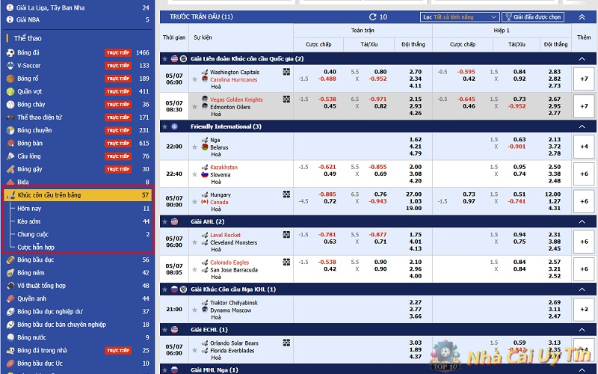Select odds 1.03 for Canada win
The height and width of the screenshot is (374, 598).
pyautogui.click(x=416, y=201)
